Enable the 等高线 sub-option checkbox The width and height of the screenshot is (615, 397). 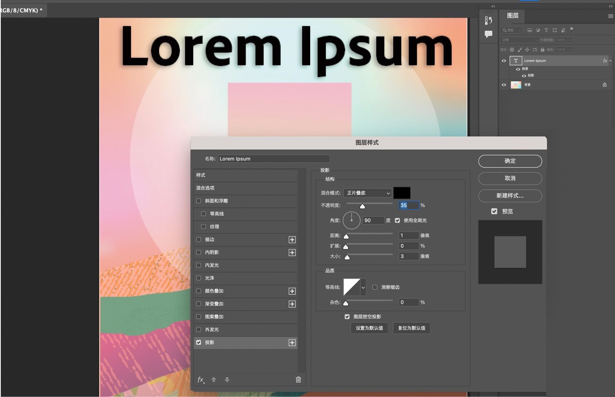pos(203,214)
